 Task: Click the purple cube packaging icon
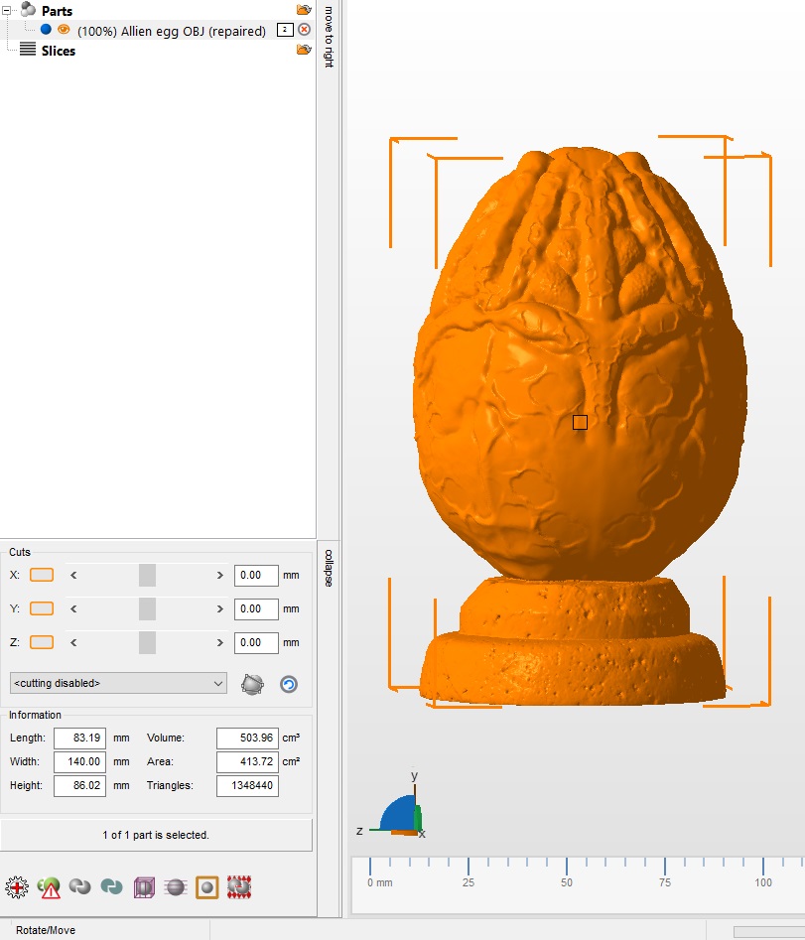145,886
